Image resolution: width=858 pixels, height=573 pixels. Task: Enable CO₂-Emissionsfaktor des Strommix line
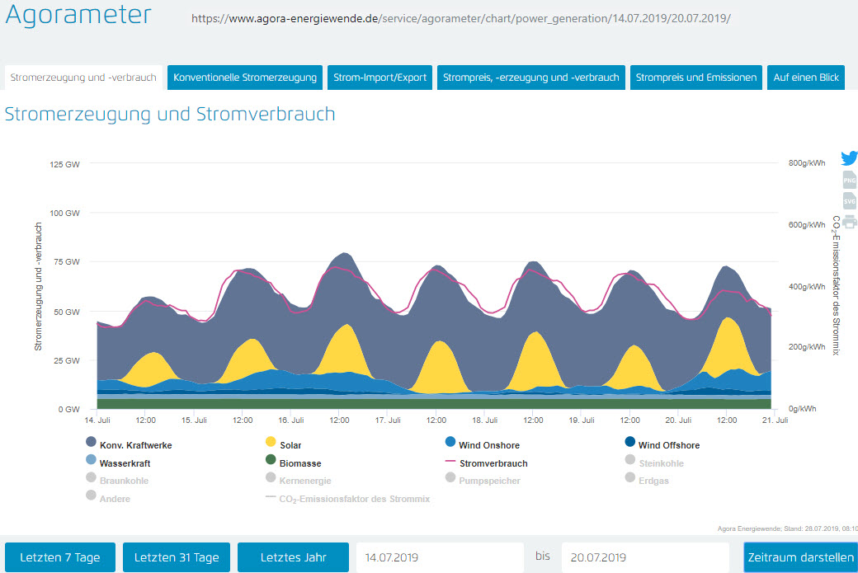[x=355, y=499]
